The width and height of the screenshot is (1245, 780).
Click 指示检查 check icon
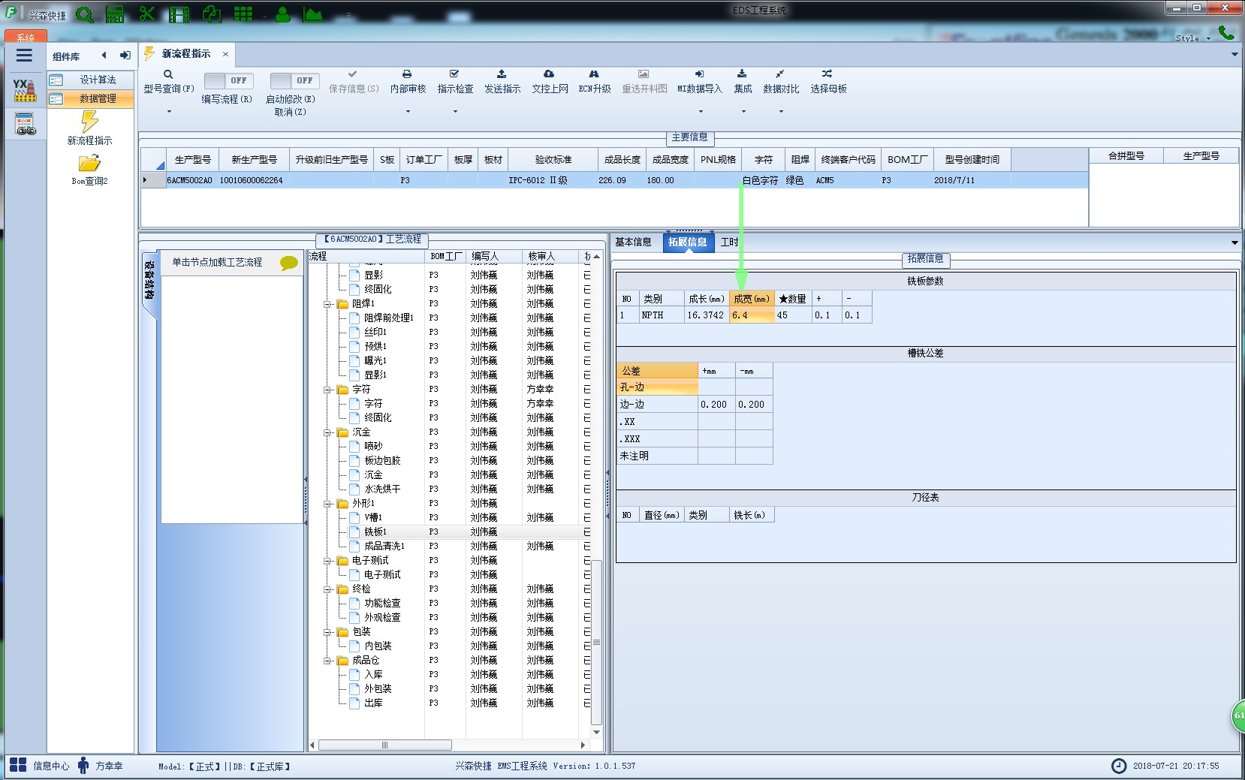(454, 74)
